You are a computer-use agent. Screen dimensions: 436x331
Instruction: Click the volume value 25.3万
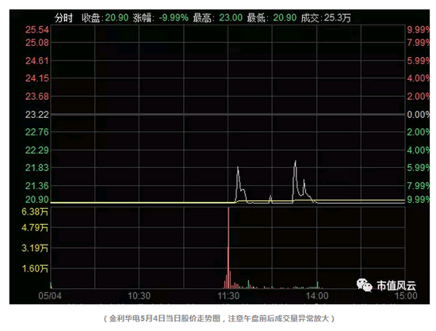coord(338,18)
